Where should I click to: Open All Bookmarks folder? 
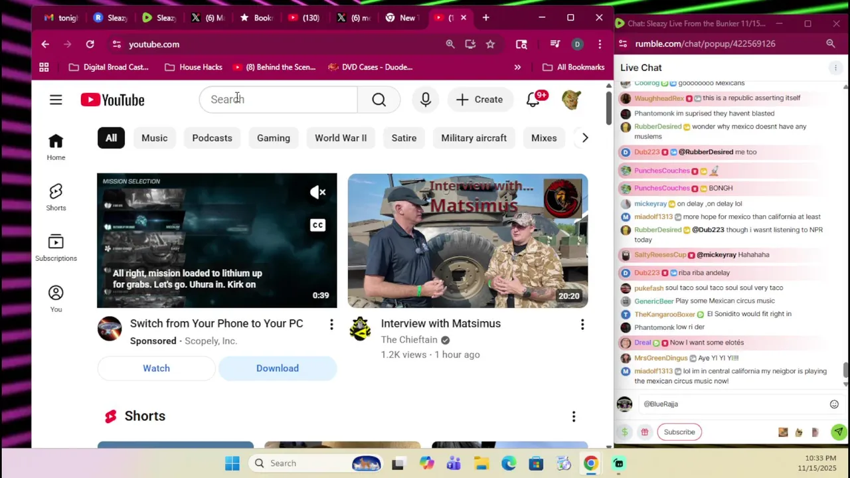[x=574, y=67]
